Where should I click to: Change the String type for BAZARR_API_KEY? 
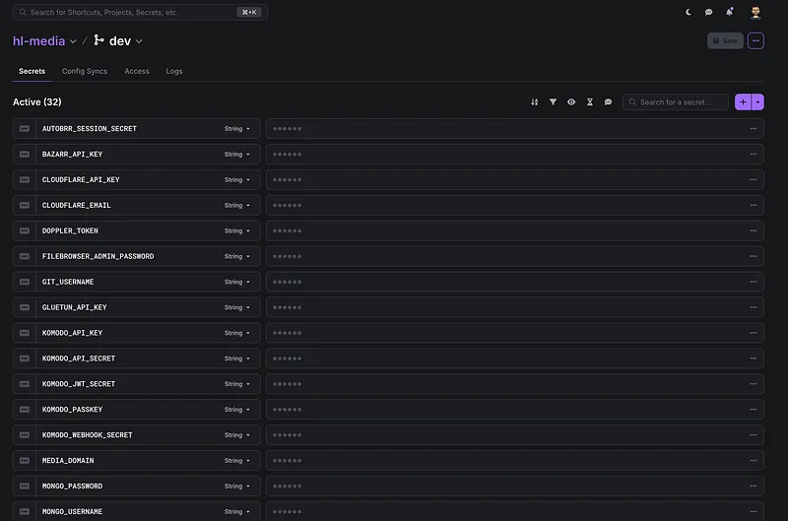[236, 155]
